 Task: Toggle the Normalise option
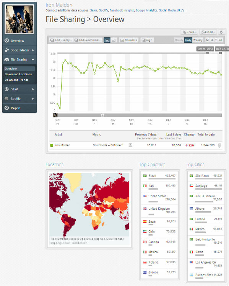click(x=129, y=40)
